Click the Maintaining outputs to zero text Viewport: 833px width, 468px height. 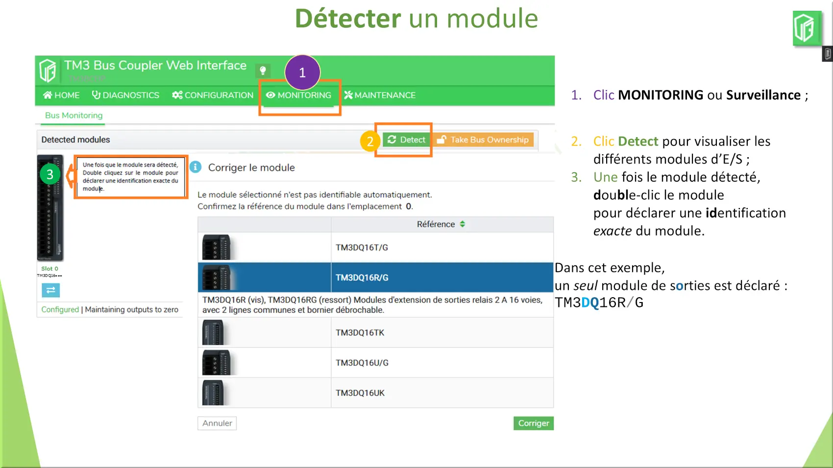131,309
